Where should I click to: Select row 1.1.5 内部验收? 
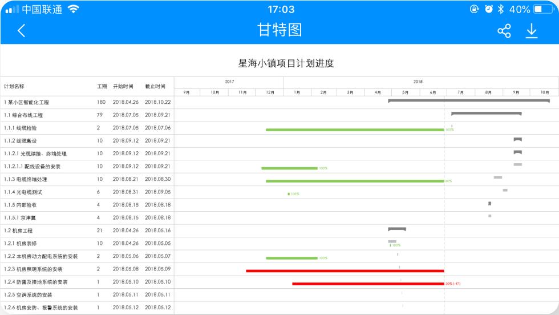coord(279,205)
